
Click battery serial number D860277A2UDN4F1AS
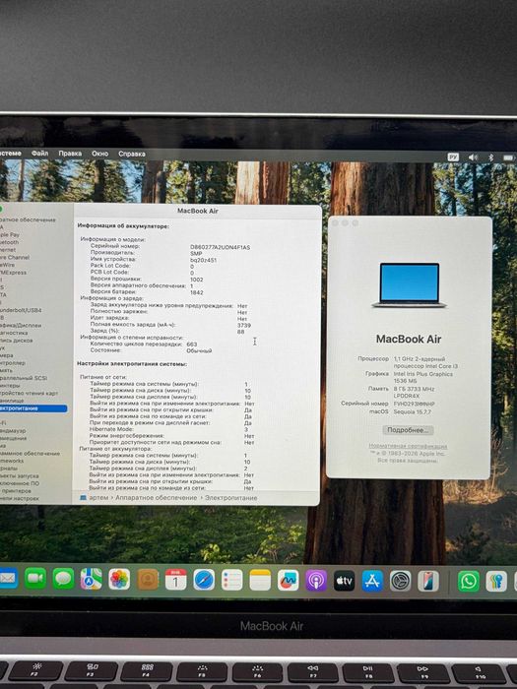click(220, 247)
